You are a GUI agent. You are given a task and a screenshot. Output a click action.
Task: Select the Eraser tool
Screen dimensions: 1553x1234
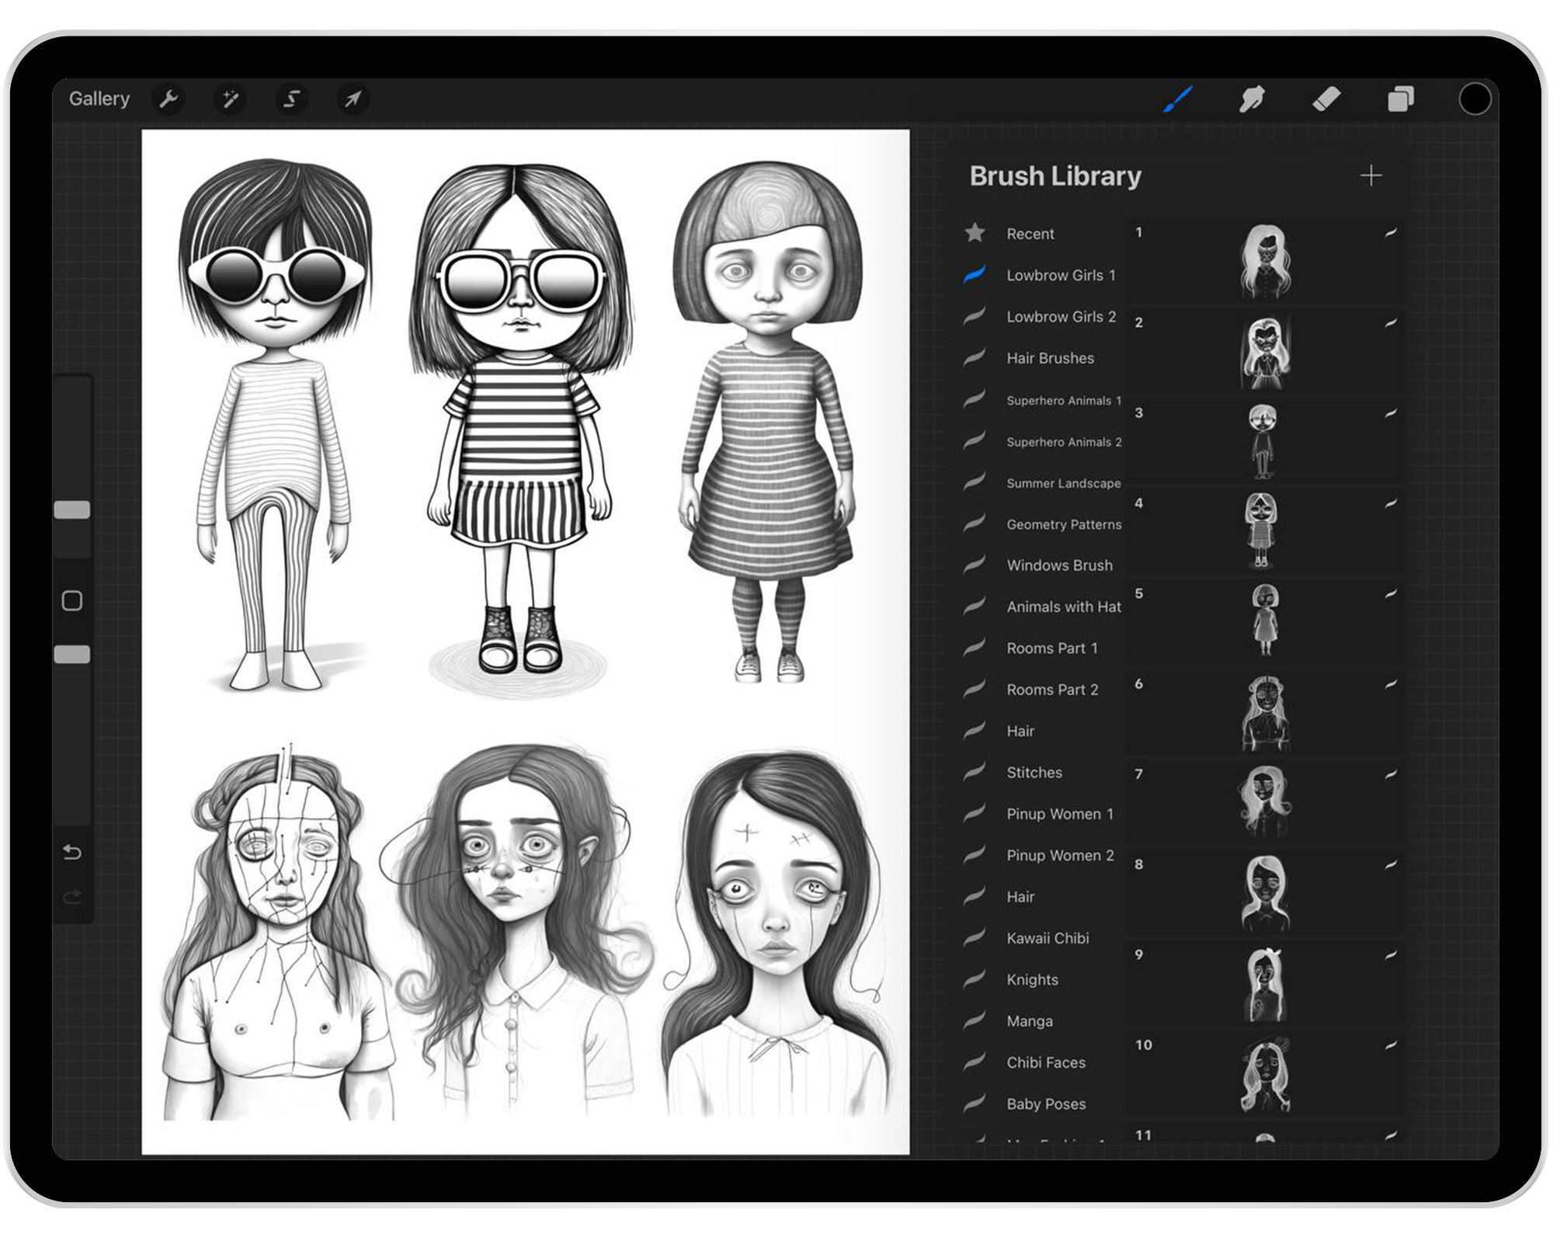[1326, 99]
